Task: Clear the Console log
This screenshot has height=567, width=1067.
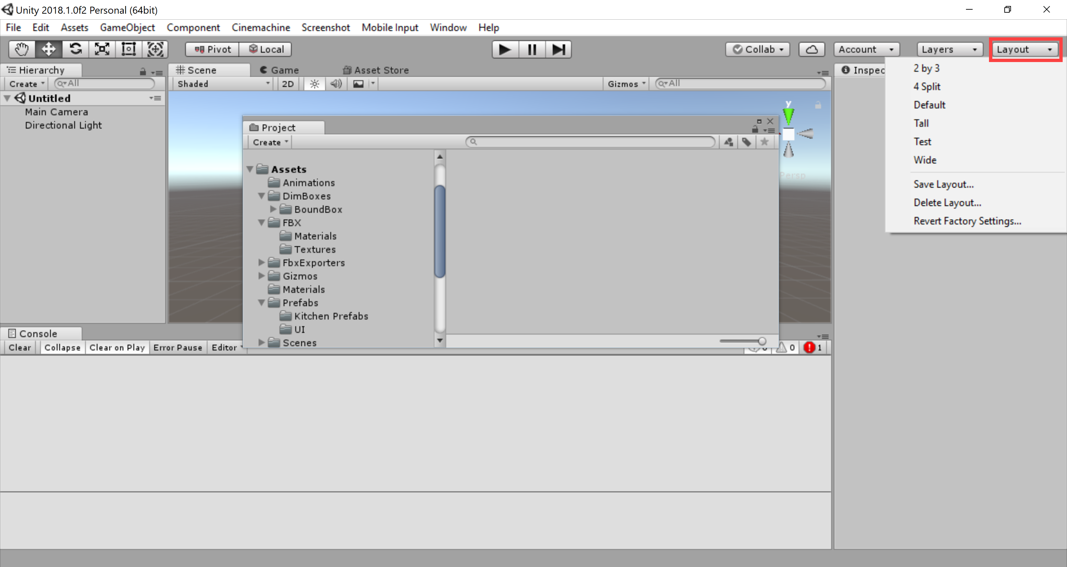Action: (x=19, y=348)
